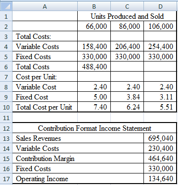
Task: Click fixed cost per unit 3.11
Action: [x=160, y=97]
